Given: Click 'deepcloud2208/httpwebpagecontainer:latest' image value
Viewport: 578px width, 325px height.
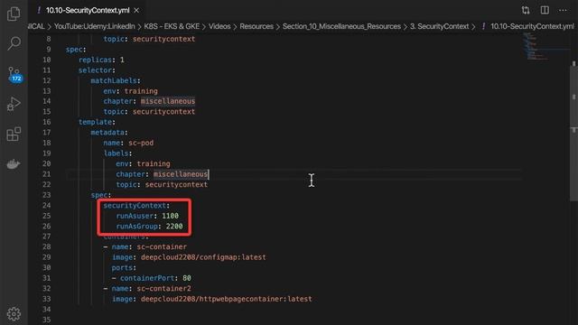Looking at the screenshot, I should [227, 299].
